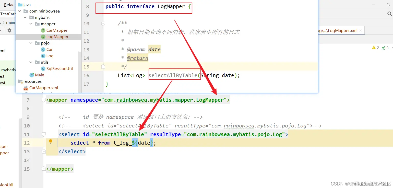Screen dimensions: 393x188
Task: Collapse the mybatis package chevron
Action: pyautogui.click(x=25, y=17)
